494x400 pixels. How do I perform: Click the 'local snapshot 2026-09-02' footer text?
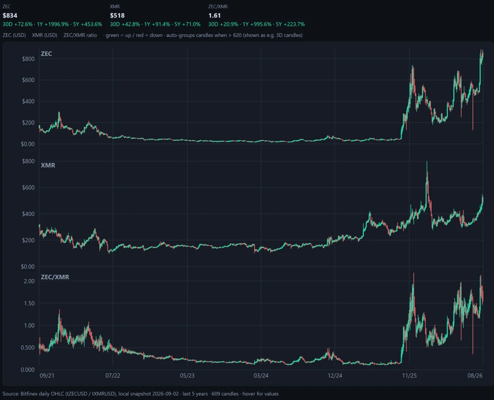click(149, 394)
